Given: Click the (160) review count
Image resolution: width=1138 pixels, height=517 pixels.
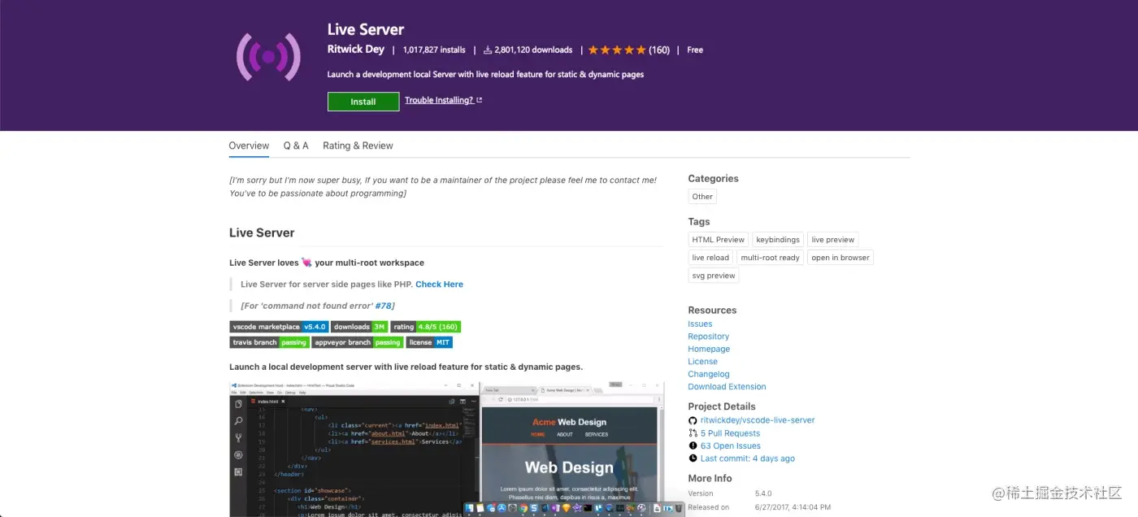Looking at the screenshot, I should pos(659,50).
